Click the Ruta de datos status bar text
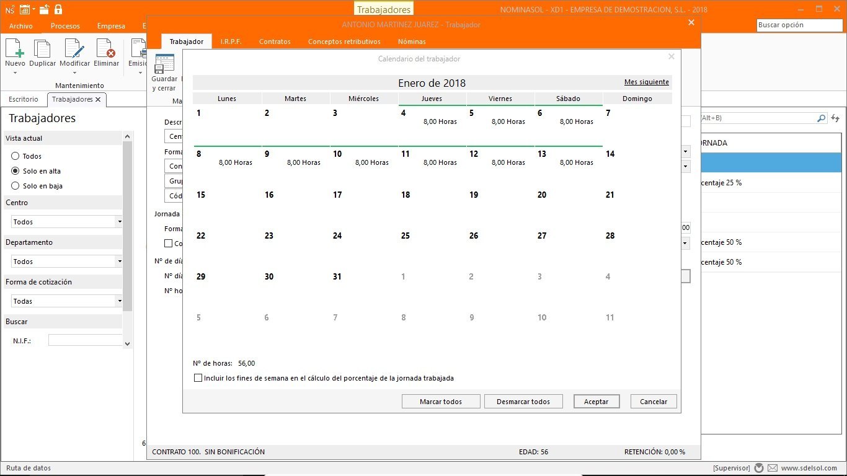Image resolution: width=847 pixels, height=476 pixels. click(29, 468)
